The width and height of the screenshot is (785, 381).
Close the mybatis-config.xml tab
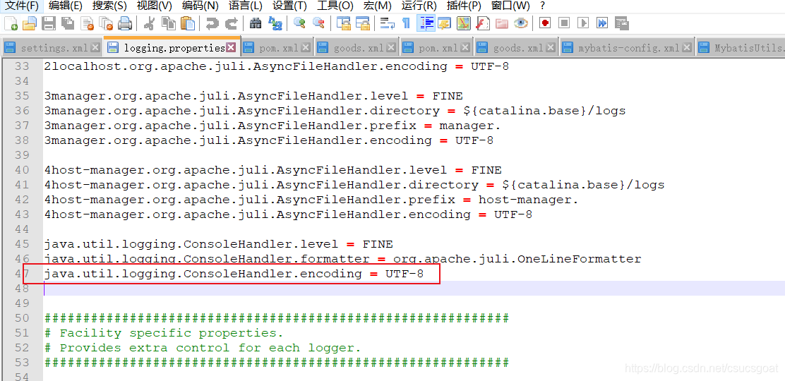pos(687,48)
